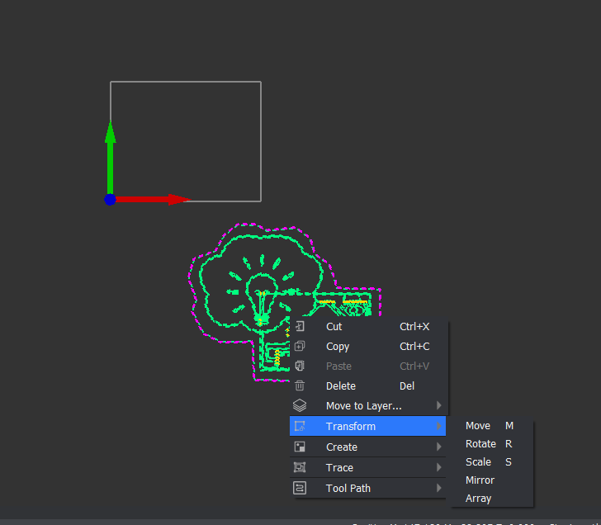Click the Trace icon
The height and width of the screenshot is (525, 601).
tap(300, 467)
